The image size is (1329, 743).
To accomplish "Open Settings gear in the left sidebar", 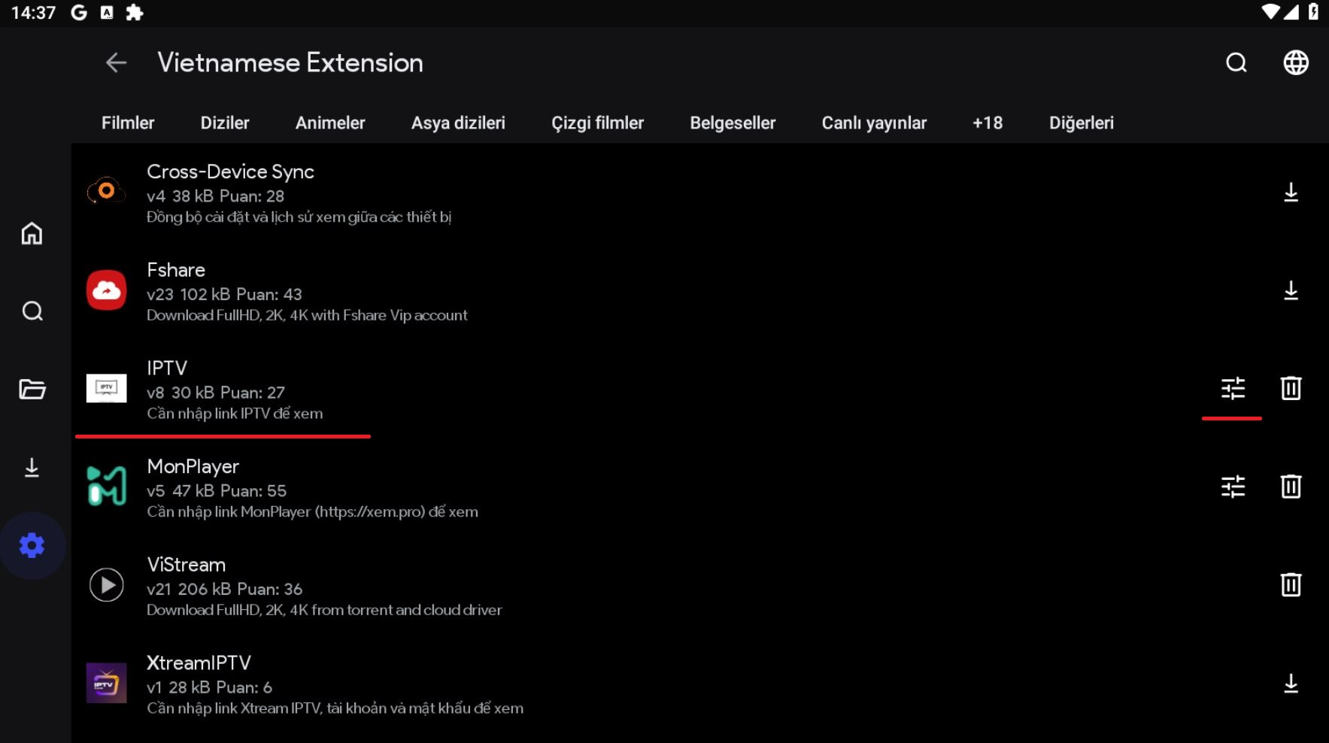I will pos(32,545).
